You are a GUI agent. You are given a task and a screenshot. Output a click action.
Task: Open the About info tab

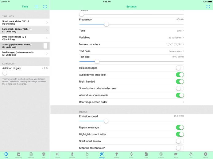click(205, 155)
